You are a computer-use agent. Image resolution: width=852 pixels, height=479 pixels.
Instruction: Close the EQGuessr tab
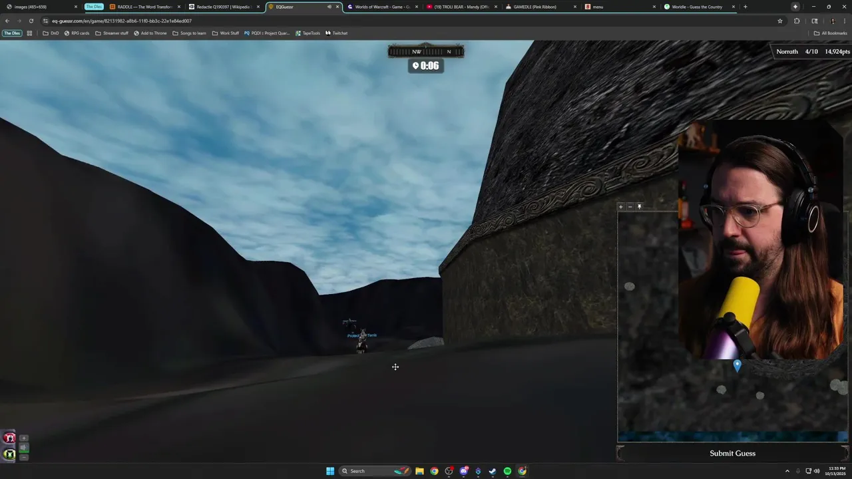pos(337,7)
